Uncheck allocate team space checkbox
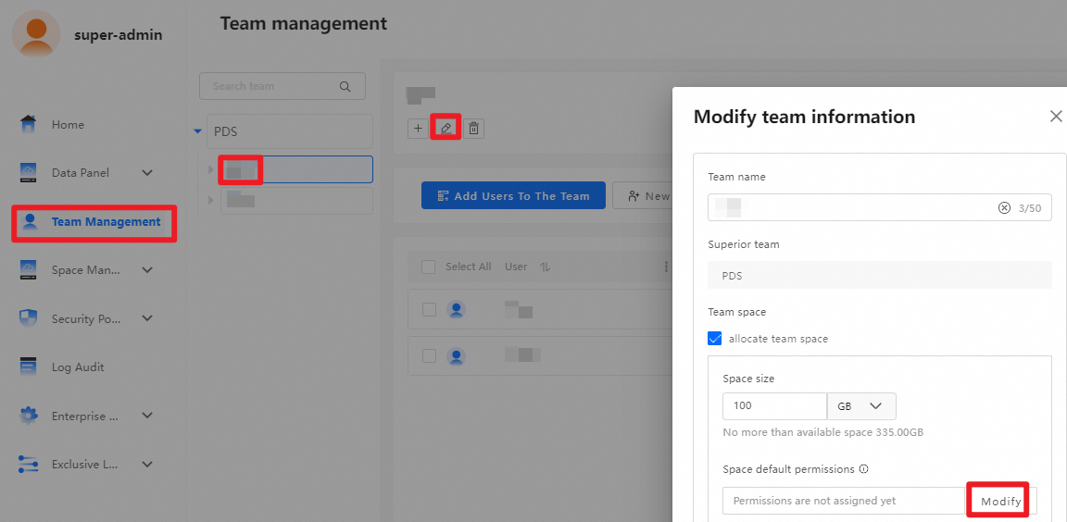This screenshot has width=1067, height=522. tap(714, 339)
